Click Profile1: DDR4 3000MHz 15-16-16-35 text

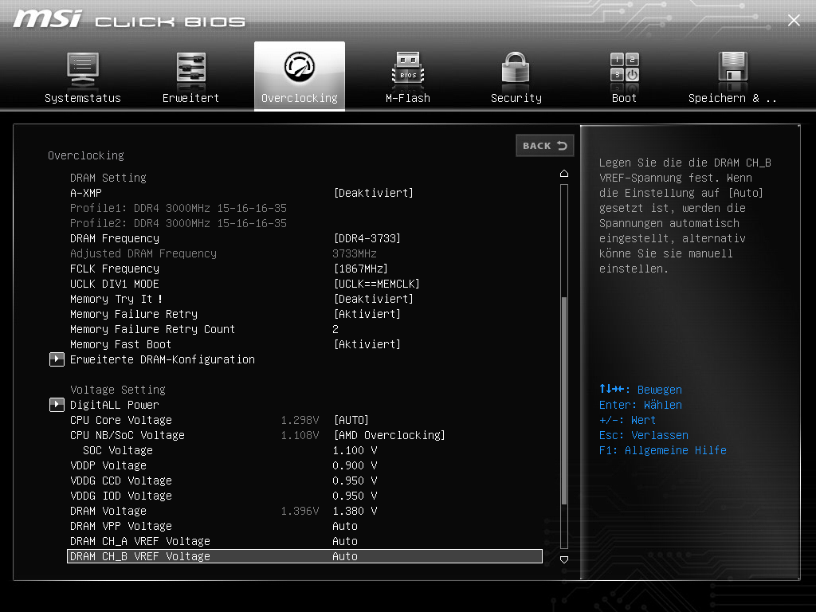click(x=178, y=208)
